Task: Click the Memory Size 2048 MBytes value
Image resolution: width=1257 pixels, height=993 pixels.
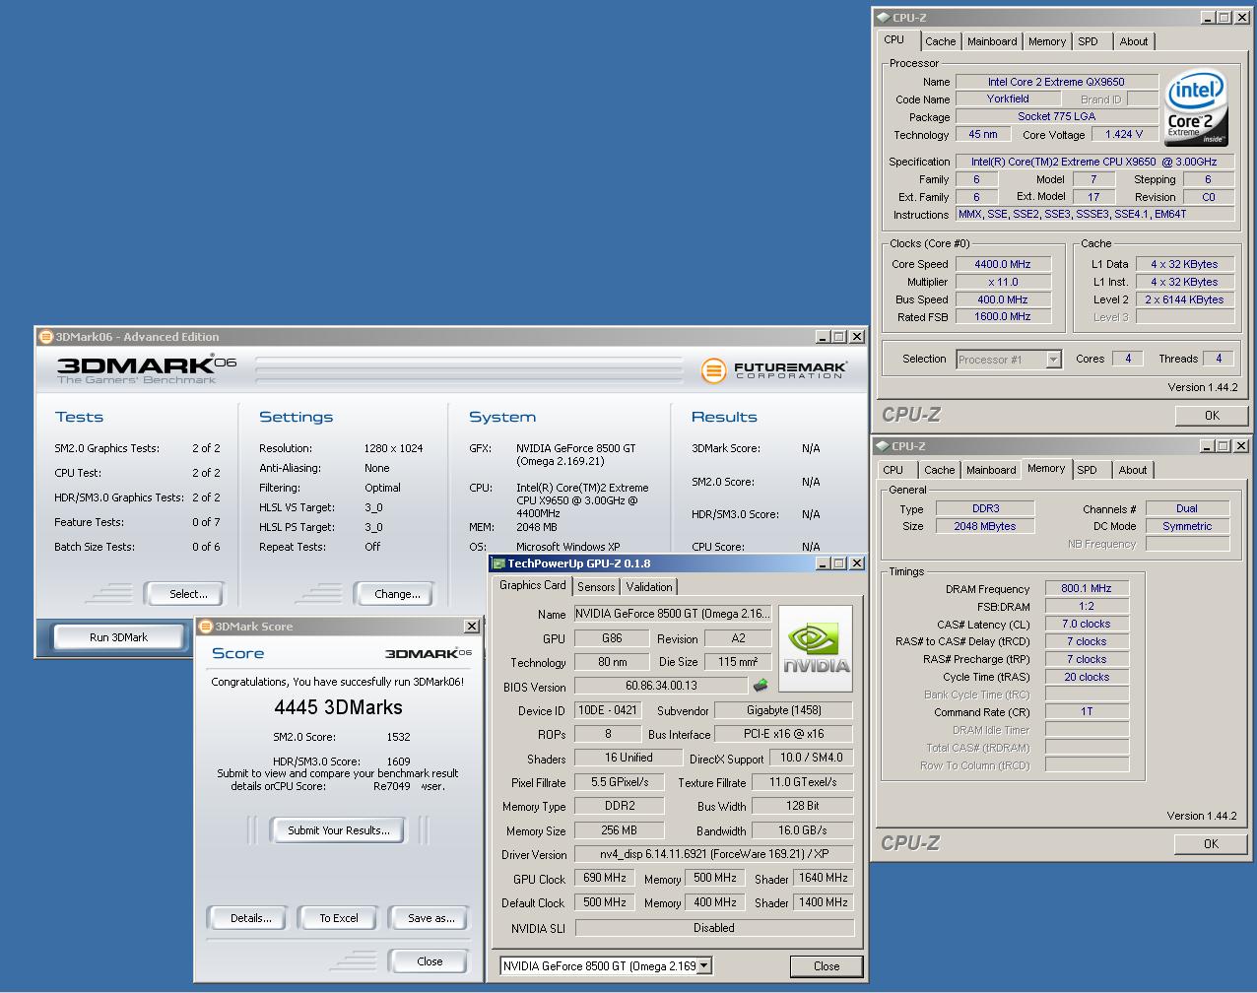Action: [985, 526]
